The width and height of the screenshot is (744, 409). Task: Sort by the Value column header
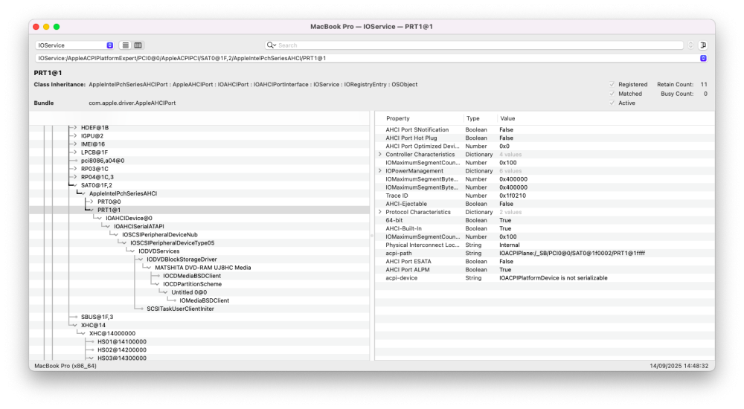[x=507, y=119]
